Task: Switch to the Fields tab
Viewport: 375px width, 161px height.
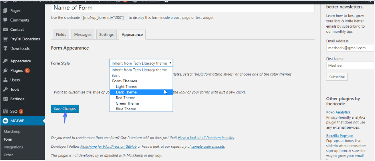Action: point(61,34)
